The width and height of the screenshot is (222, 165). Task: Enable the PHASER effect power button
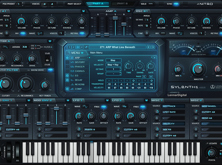67,67
